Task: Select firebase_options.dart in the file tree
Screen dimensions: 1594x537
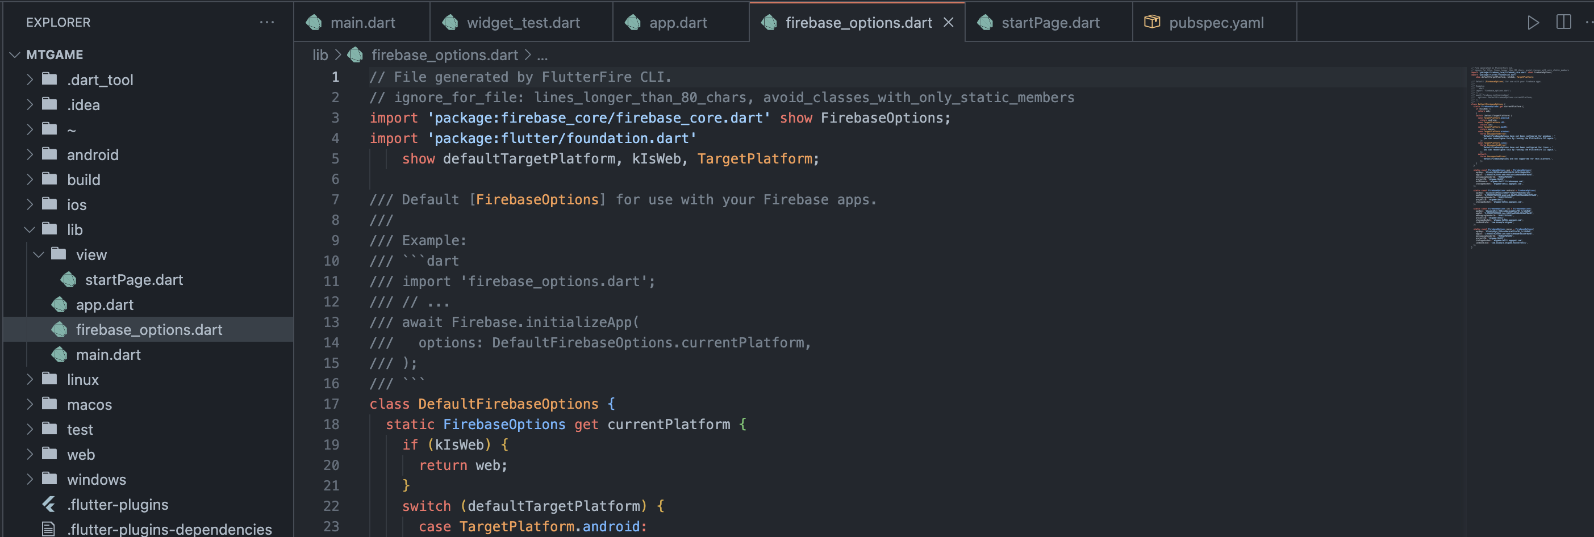Action: click(x=149, y=330)
